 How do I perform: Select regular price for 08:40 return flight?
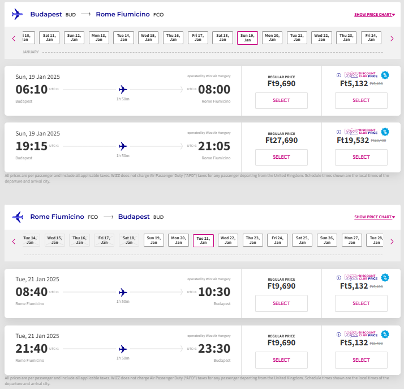coord(281,303)
